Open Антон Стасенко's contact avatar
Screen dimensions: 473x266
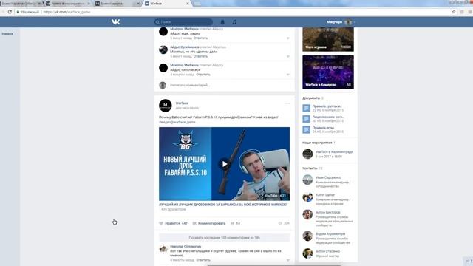[307, 253]
